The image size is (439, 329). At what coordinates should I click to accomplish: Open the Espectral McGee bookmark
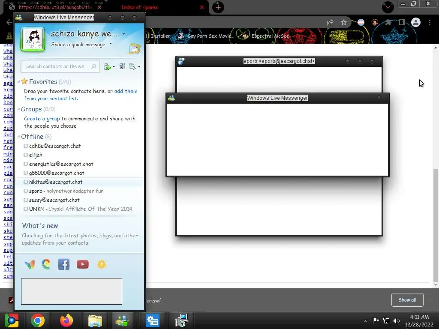(265, 36)
